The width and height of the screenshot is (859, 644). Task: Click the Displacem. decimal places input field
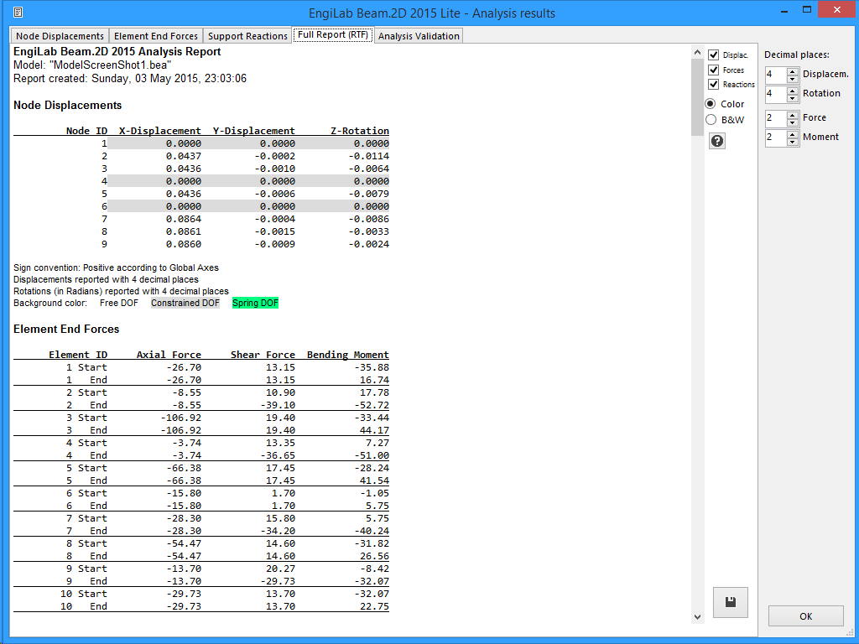tap(775, 75)
